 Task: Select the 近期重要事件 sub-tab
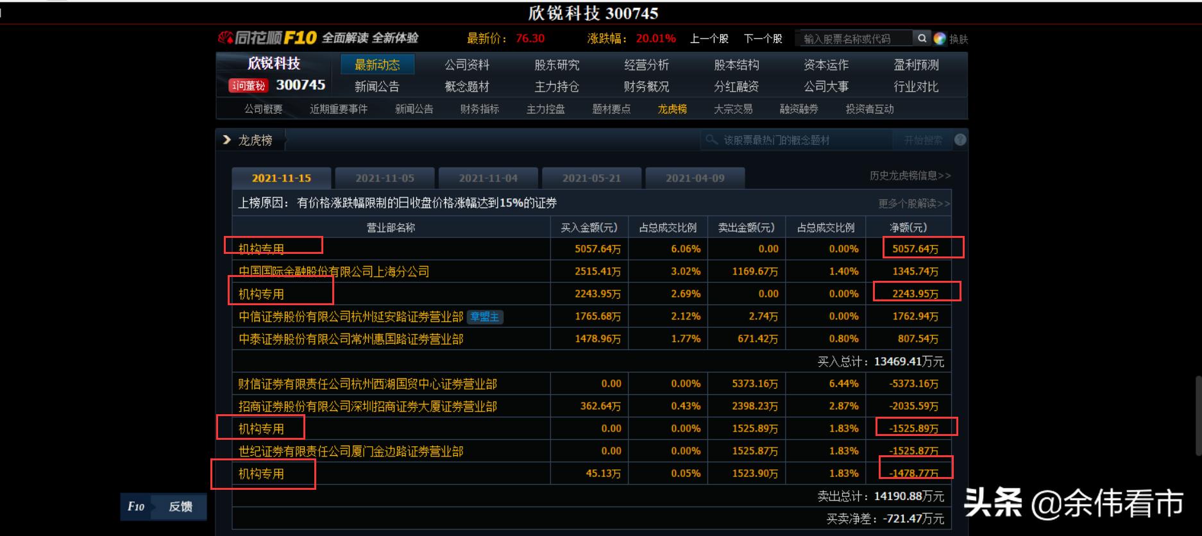coord(339,109)
